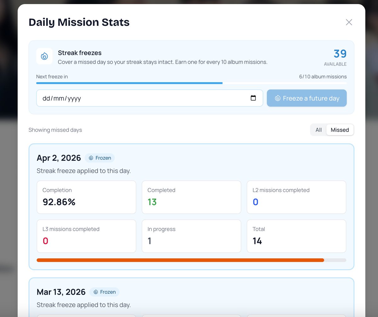This screenshot has width=378, height=317.
Task: Click the L2 missions completed stat card
Action: 296,197
